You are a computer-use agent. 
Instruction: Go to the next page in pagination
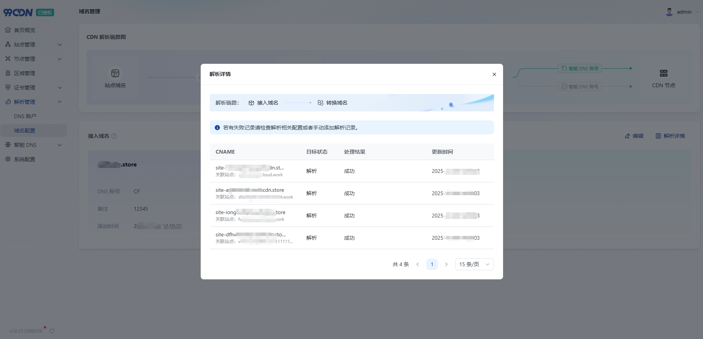[x=446, y=264]
